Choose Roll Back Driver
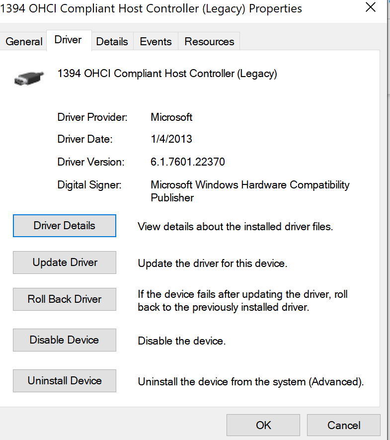The image size is (390, 440). point(65,299)
